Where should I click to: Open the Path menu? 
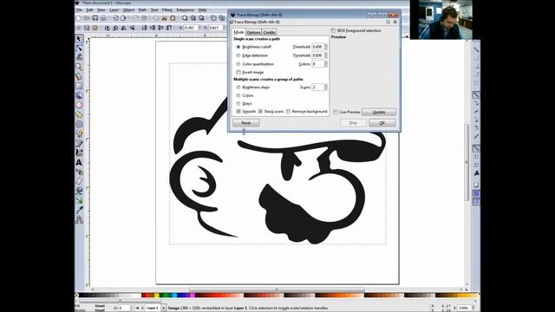tap(142, 10)
